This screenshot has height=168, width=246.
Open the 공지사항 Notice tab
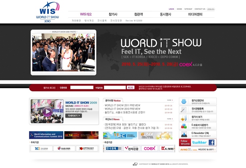click(113, 101)
